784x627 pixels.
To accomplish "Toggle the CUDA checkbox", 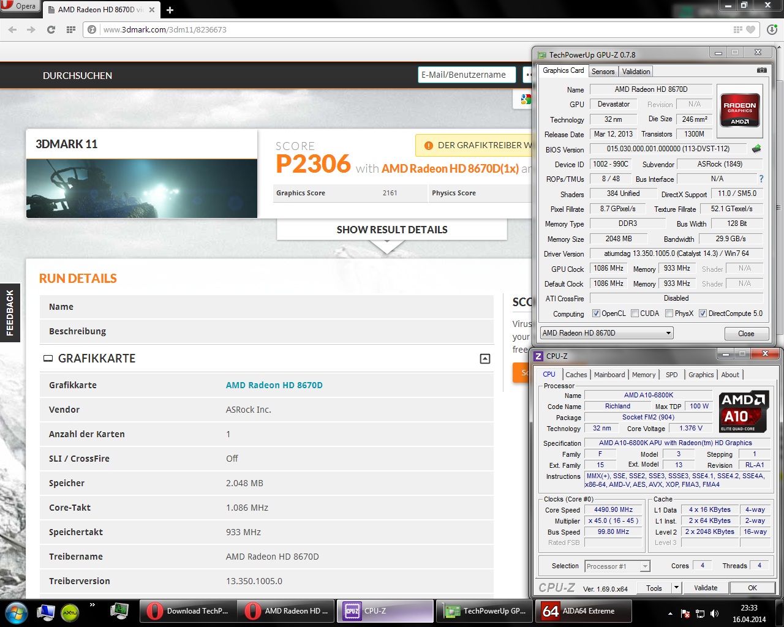I will (x=635, y=313).
